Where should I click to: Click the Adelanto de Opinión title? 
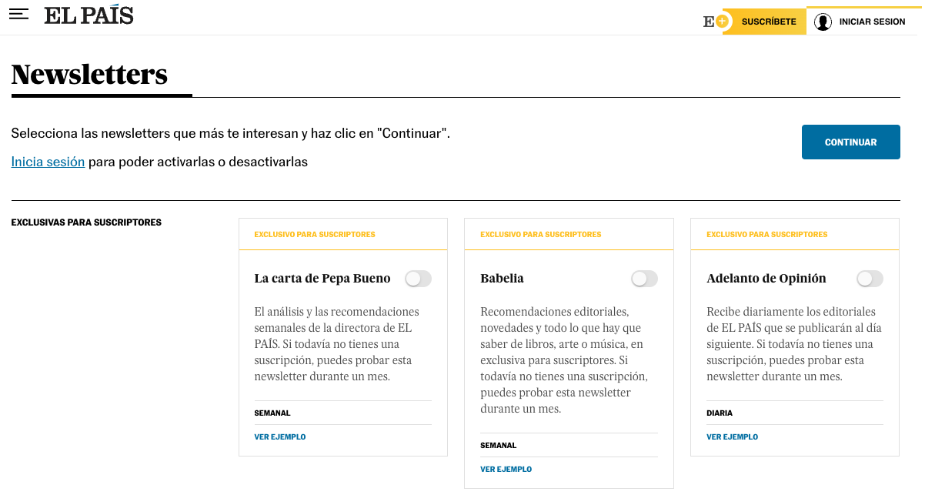766,279
